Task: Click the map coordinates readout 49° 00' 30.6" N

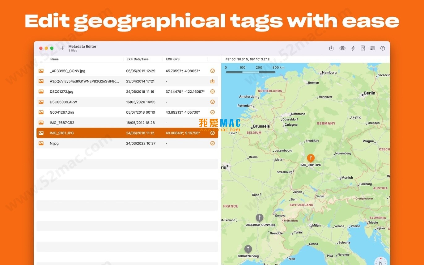Action: click(x=247, y=59)
